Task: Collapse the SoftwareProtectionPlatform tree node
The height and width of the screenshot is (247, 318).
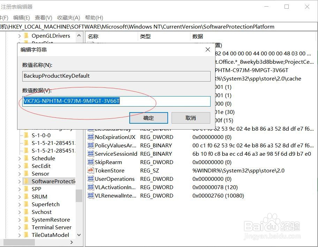Action: pyautogui.click(x=20, y=181)
